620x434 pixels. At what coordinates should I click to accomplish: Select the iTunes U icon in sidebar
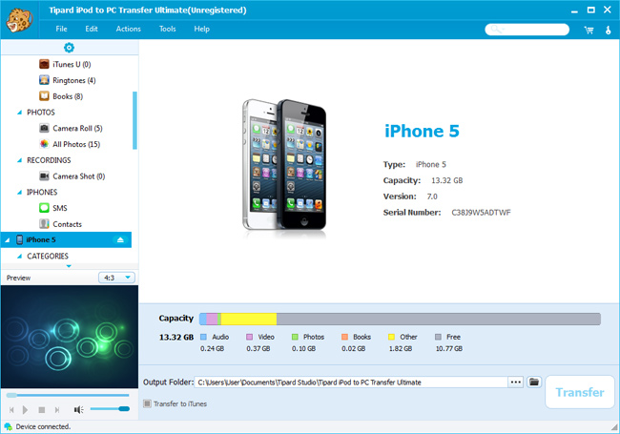pyautogui.click(x=44, y=64)
